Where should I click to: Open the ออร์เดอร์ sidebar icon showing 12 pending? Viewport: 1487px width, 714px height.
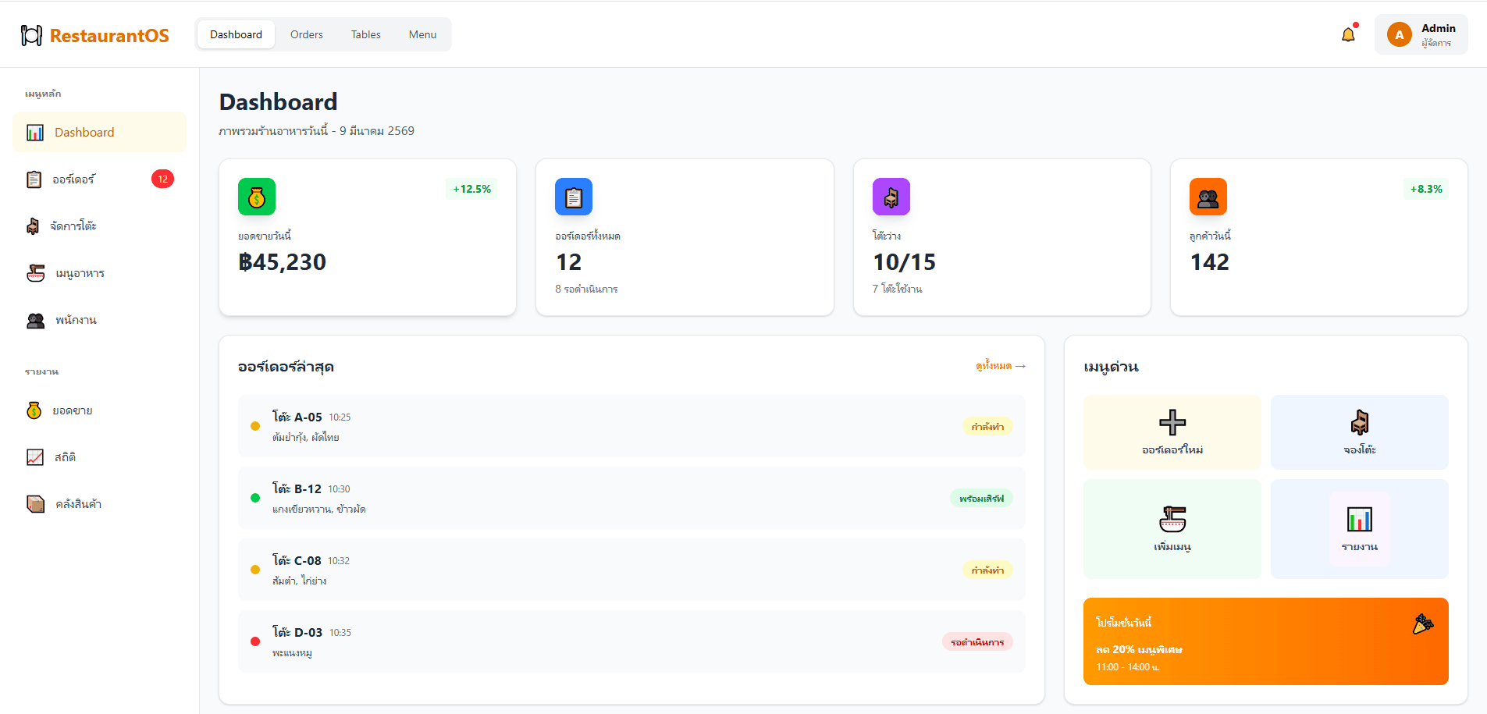(35, 179)
